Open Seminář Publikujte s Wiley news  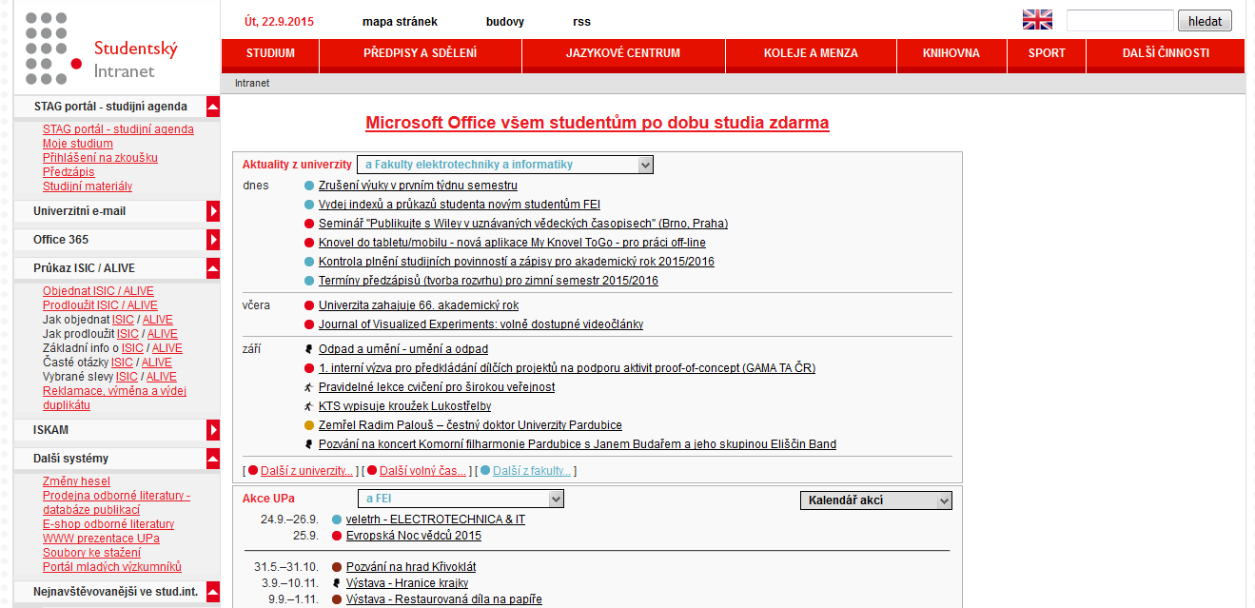pos(523,224)
